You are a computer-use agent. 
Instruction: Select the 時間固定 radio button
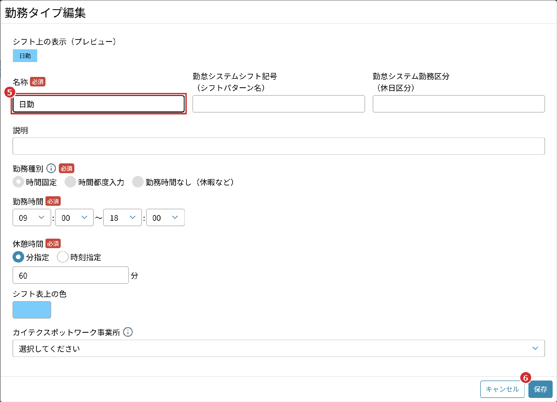(18, 182)
